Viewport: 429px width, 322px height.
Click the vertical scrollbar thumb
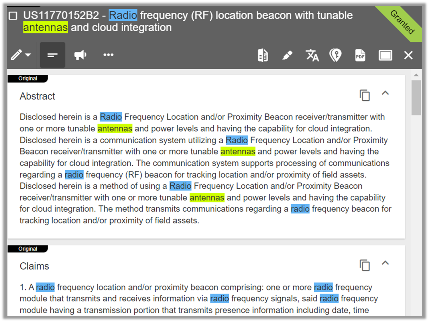(x=416, y=97)
